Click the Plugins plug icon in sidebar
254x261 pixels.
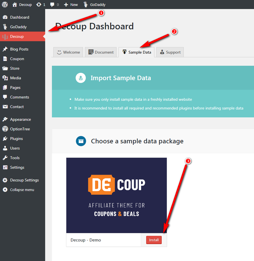click(x=5, y=139)
